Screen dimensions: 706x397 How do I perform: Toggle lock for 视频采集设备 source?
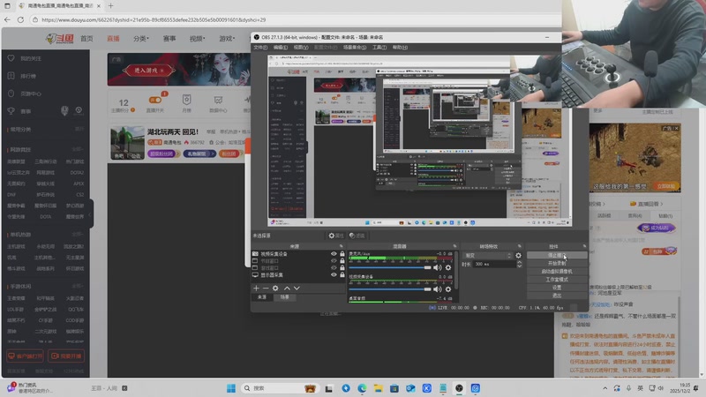[x=342, y=254]
